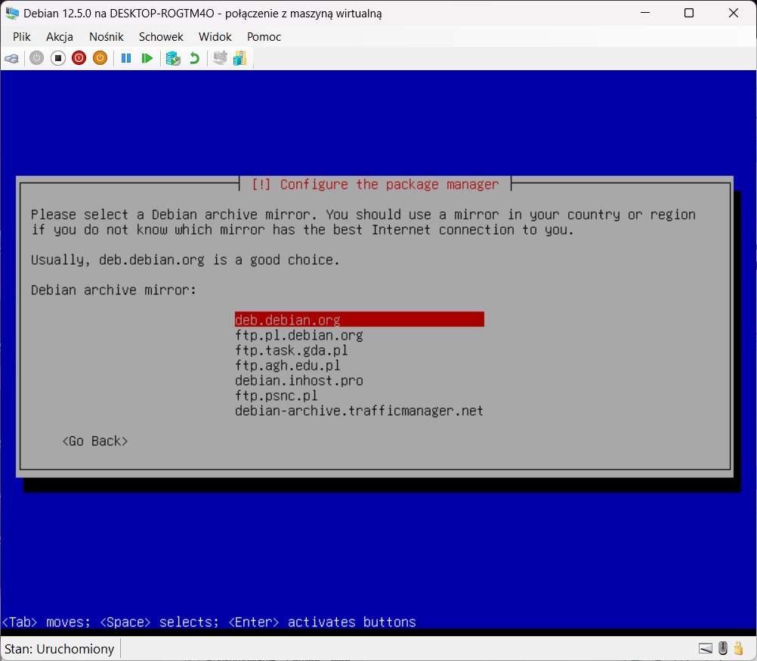
Task: Reset the VM with the green play icon
Action: (x=147, y=58)
